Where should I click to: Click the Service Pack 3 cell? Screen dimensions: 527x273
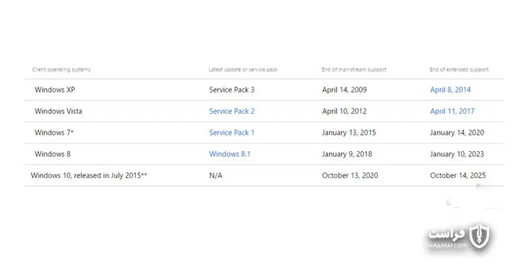(x=232, y=90)
